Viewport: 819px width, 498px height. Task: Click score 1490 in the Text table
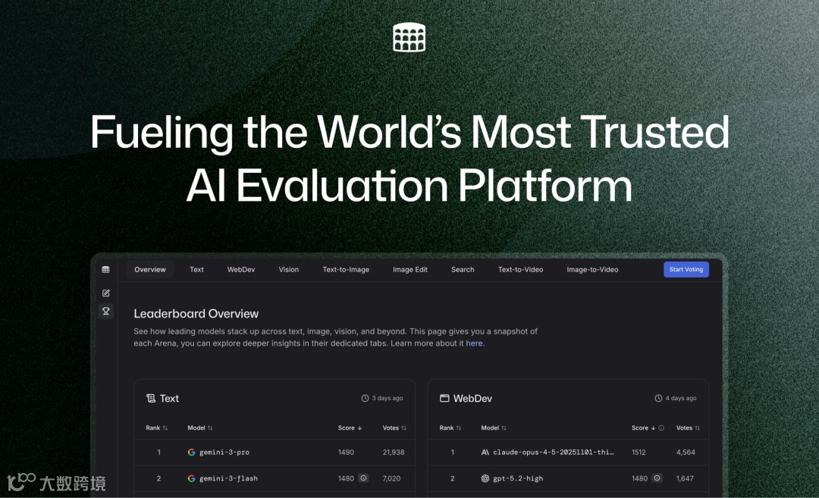pyautogui.click(x=346, y=452)
